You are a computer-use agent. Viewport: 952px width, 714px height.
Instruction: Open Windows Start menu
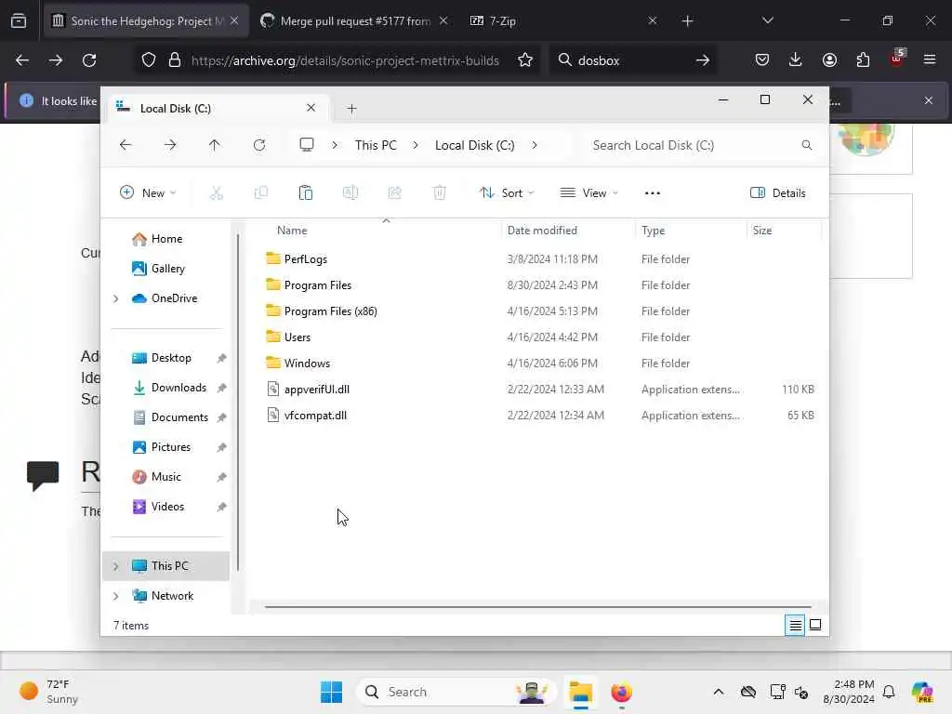(x=331, y=692)
